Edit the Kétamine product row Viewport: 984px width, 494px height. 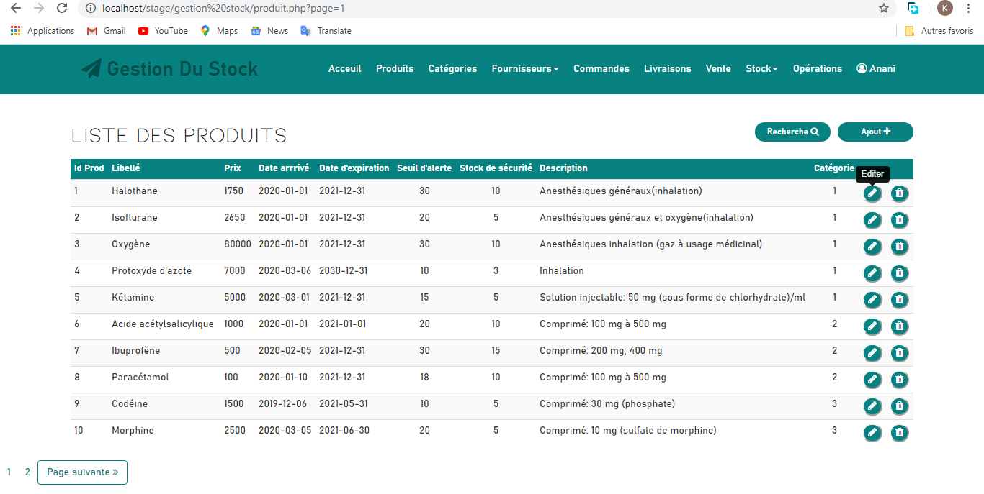coord(872,299)
